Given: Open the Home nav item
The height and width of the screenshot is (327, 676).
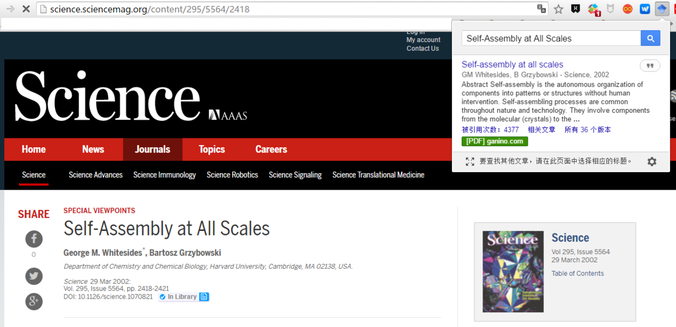Looking at the screenshot, I should pyautogui.click(x=34, y=149).
